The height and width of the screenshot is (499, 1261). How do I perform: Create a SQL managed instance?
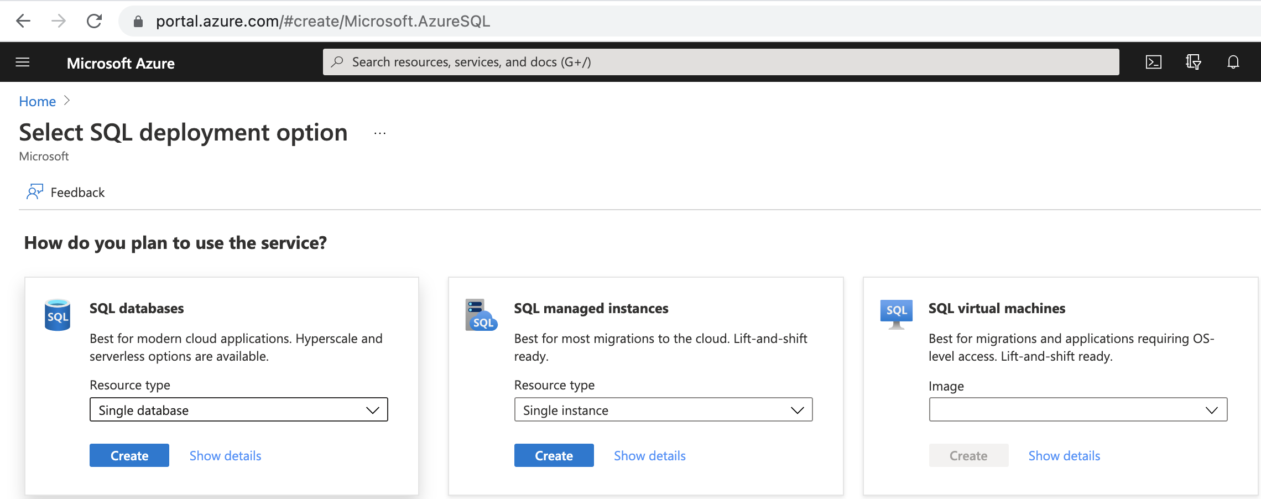(x=554, y=455)
